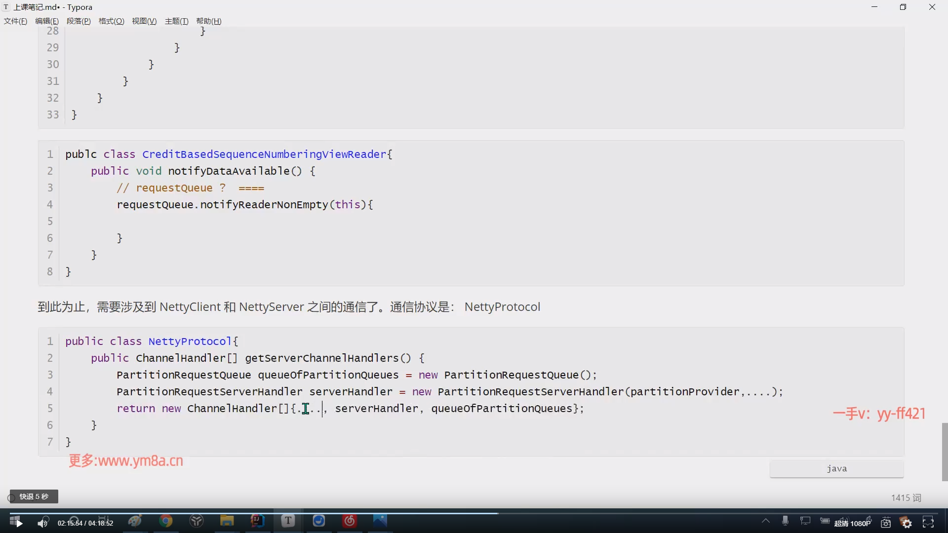Click the video play button
The width and height of the screenshot is (948, 533).
point(18,523)
